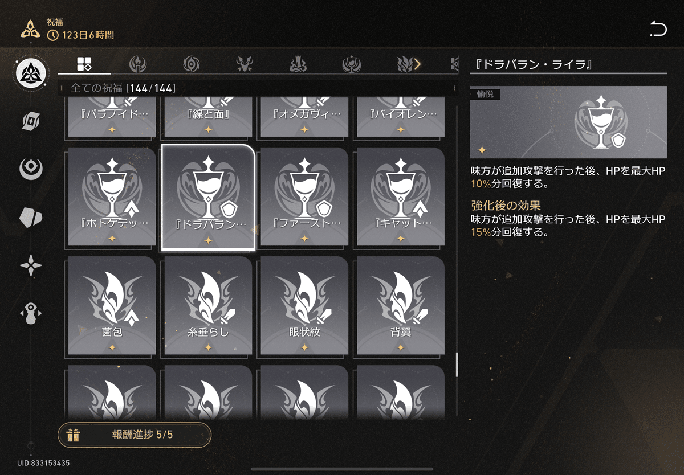Pick the 背翼 blessing card
The height and width of the screenshot is (475, 684).
coord(401,305)
